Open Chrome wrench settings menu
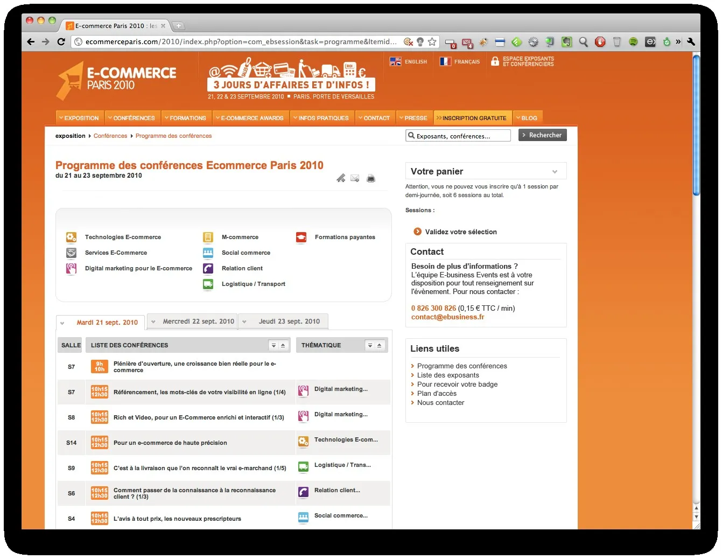This screenshot has height=559, width=722. point(691,41)
